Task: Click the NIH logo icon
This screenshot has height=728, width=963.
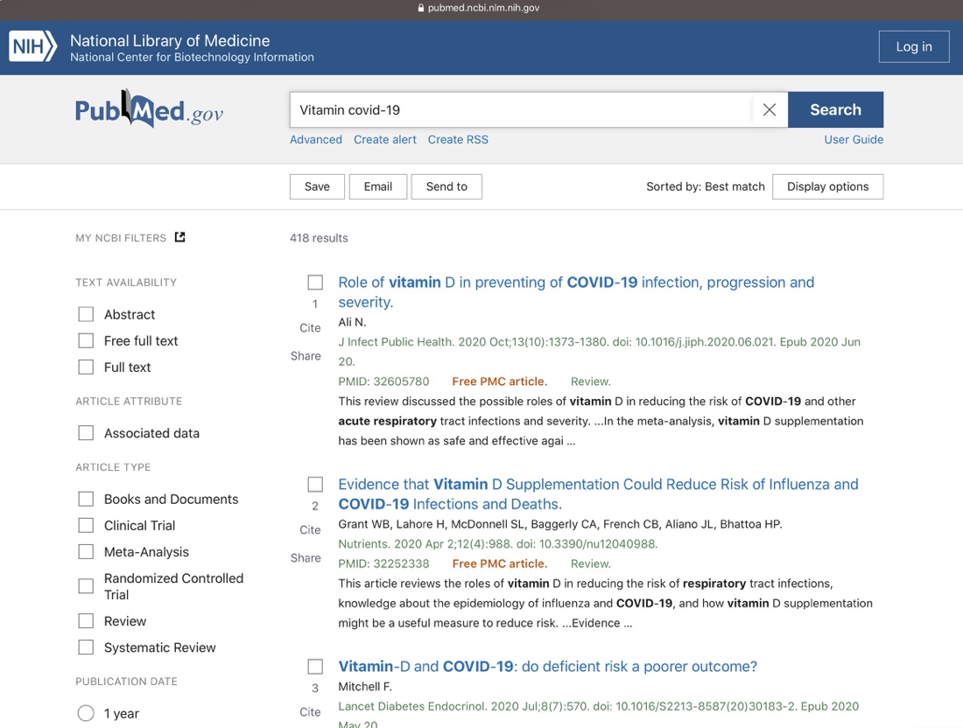Action: coord(33,47)
